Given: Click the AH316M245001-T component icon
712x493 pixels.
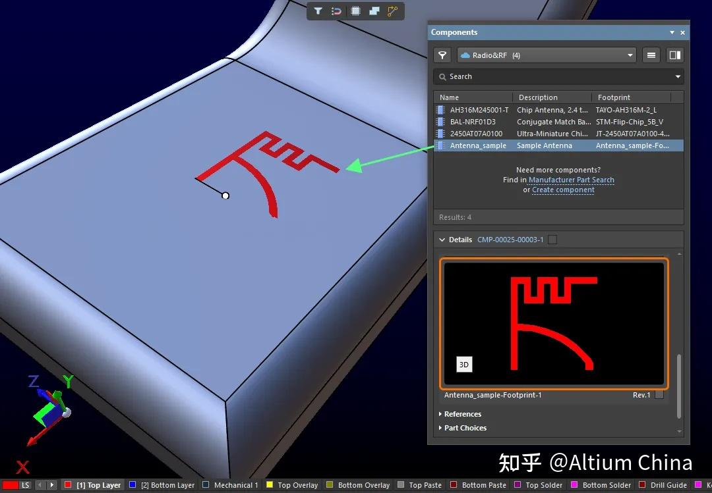Looking at the screenshot, I should [440, 110].
